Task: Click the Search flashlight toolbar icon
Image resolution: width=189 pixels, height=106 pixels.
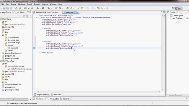Action: point(71,8)
